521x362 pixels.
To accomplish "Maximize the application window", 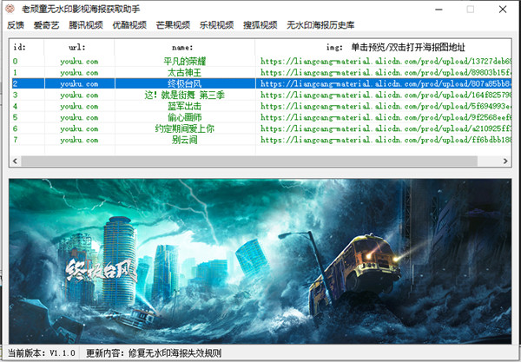I will pos(470,9).
